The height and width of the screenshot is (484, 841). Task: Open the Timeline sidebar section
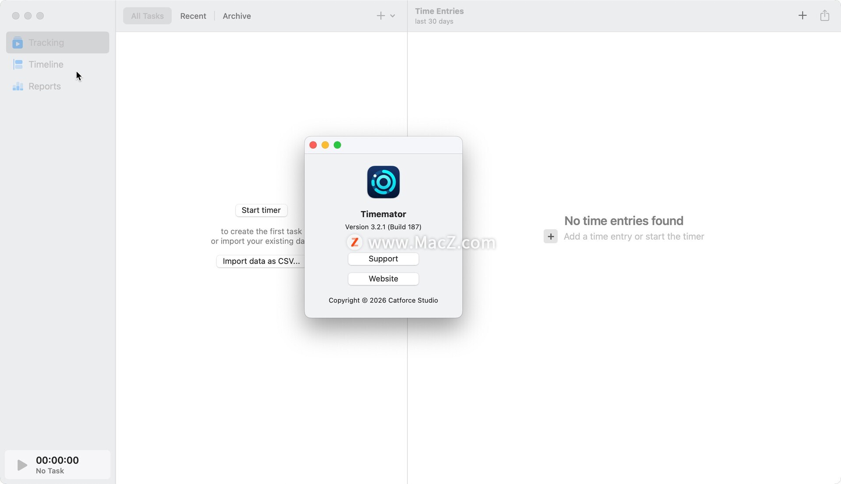[x=46, y=64]
